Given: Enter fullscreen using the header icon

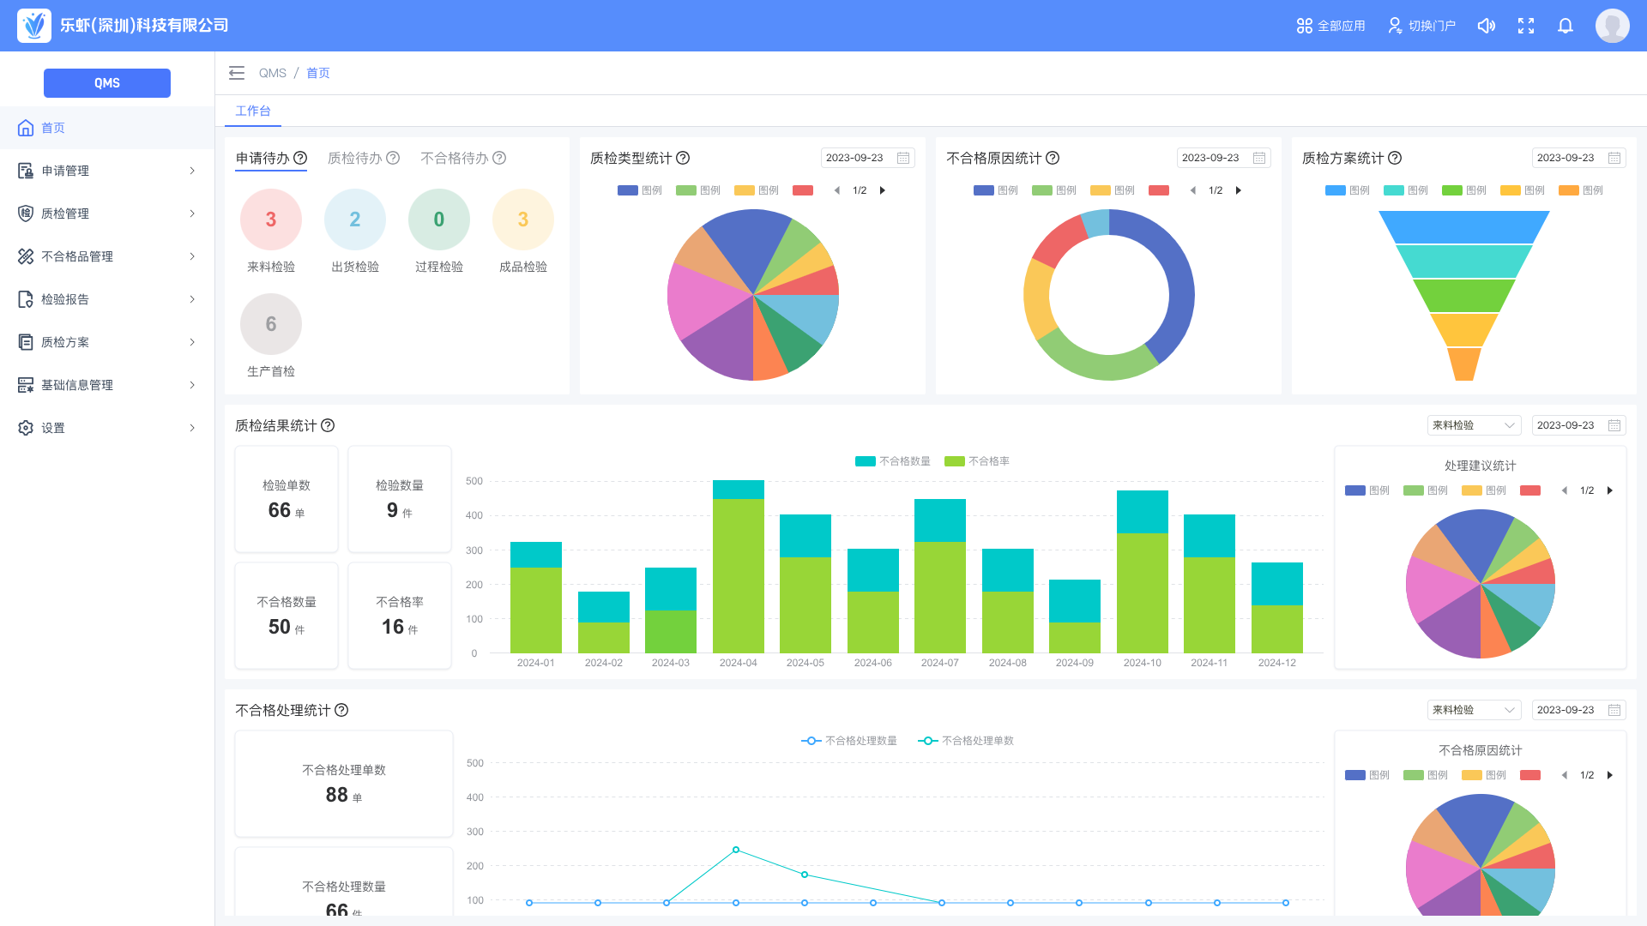Looking at the screenshot, I should coord(1526,26).
